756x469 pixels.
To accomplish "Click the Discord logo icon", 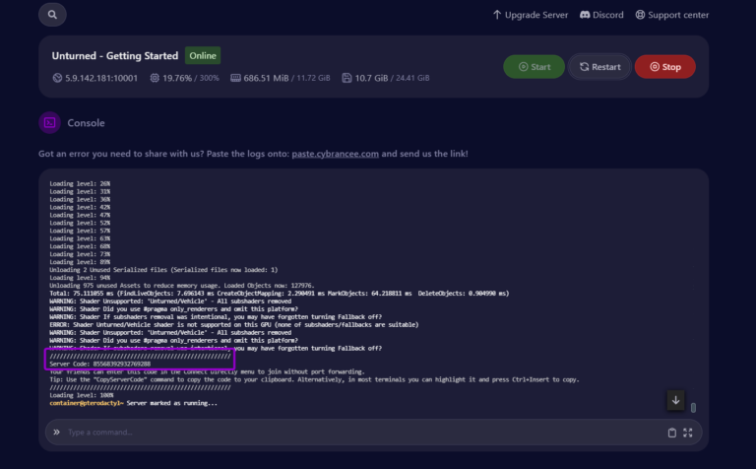I will coord(585,15).
